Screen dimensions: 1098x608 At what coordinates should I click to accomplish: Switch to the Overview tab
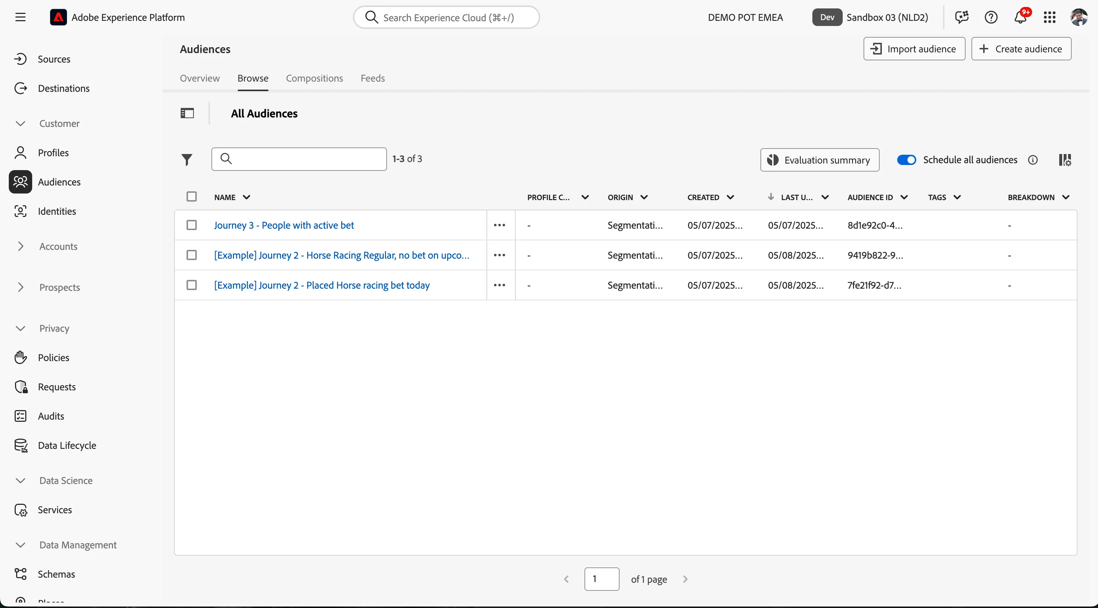tap(199, 78)
